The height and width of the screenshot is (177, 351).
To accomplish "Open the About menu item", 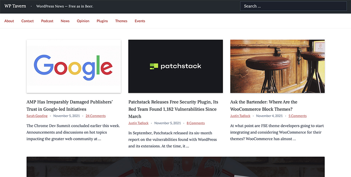I will tap(9, 21).
